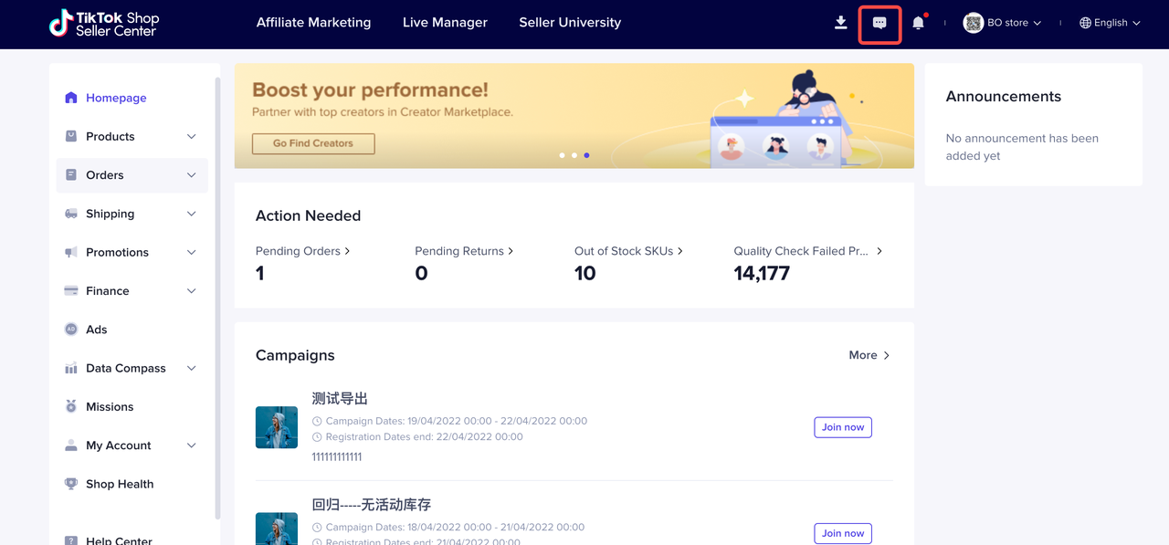
Task: Open Pending Orders link
Action: coord(302,251)
